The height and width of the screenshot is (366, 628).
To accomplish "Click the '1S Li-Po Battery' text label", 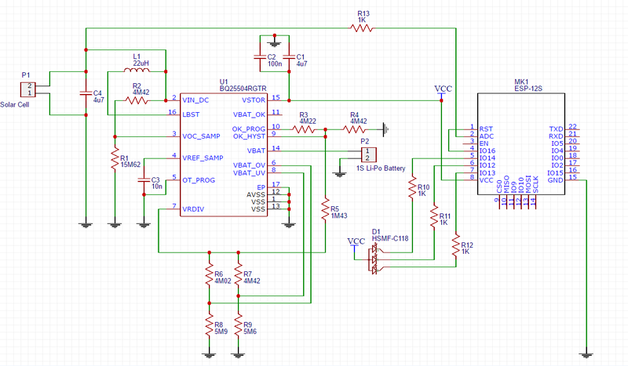I will [x=380, y=168].
